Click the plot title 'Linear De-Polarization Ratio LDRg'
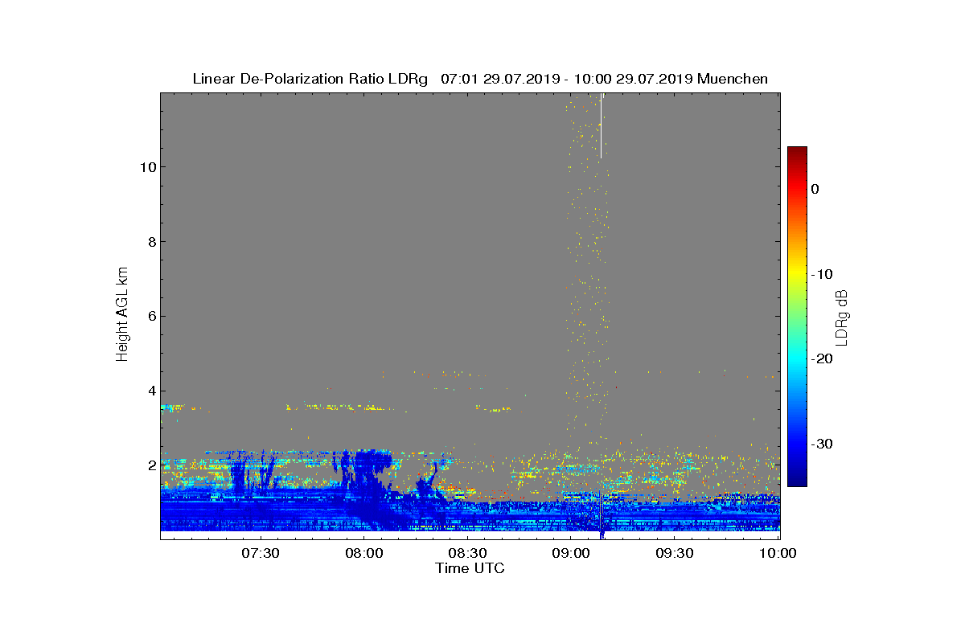The height and width of the screenshot is (643, 965). point(310,79)
